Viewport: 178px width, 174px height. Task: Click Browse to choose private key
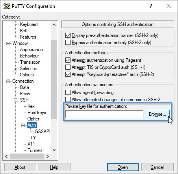[158, 114]
